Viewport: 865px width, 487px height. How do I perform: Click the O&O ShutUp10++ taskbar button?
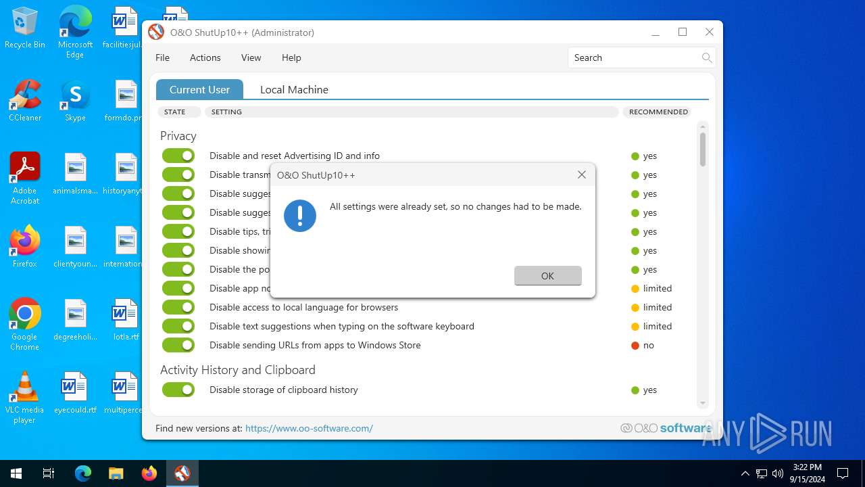pyautogui.click(x=182, y=473)
